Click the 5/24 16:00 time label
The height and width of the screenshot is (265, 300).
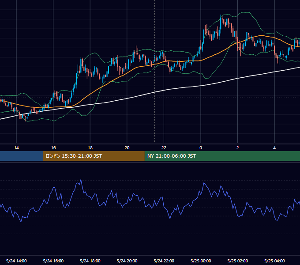53,261
